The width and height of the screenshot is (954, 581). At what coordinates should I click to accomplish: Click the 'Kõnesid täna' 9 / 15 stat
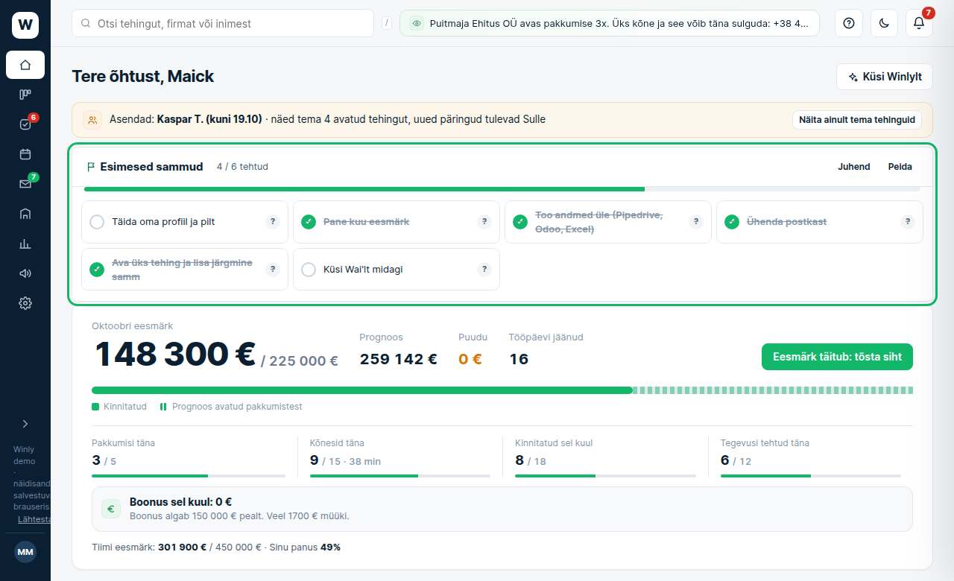pyautogui.click(x=400, y=456)
